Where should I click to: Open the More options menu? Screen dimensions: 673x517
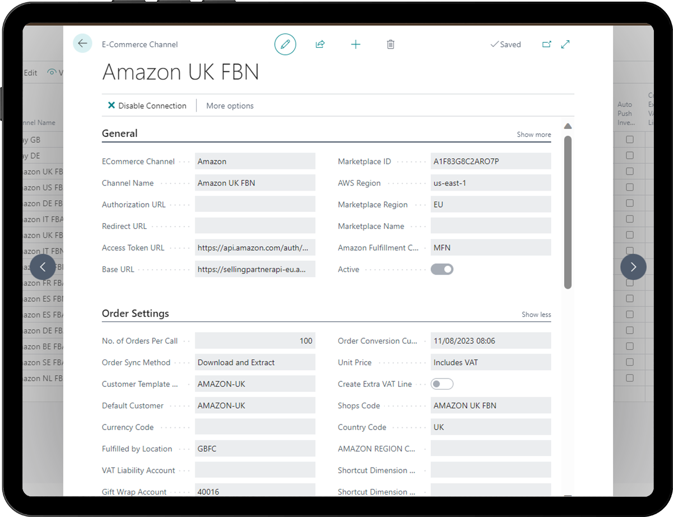[230, 106]
